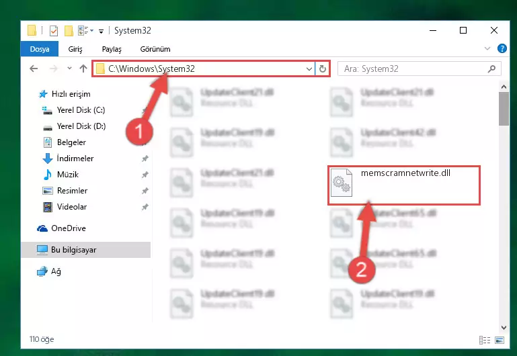Click the Resimler picture icon
The width and height of the screenshot is (517, 356).
tap(48, 191)
